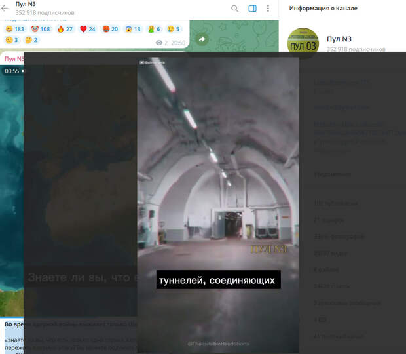406x354 pixels.
Task: Open the three-dot more options menu
Action: (268, 9)
